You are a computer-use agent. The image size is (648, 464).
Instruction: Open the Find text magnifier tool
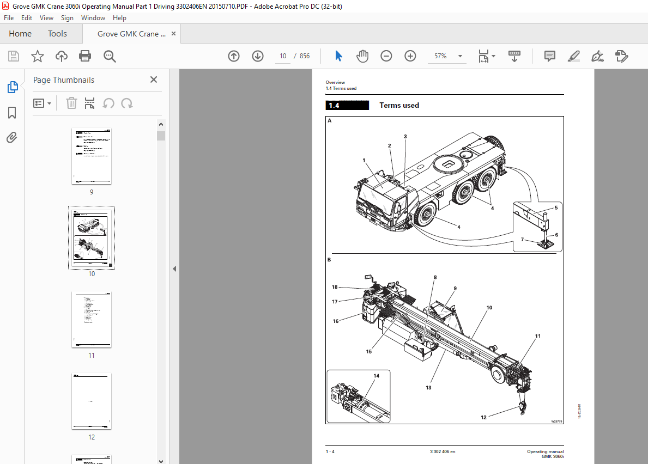(110, 56)
